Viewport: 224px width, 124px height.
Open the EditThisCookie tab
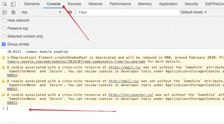tap(215, 4)
